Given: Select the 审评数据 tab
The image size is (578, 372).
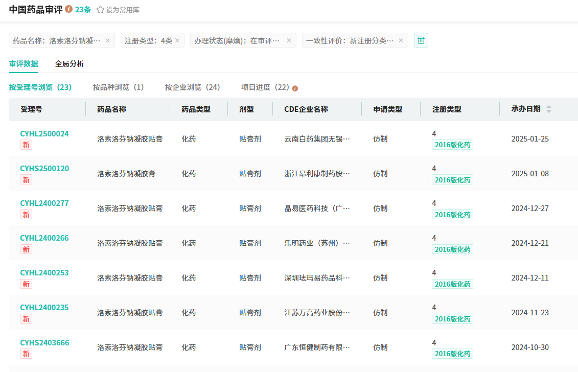Looking at the screenshot, I should [x=24, y=64].
